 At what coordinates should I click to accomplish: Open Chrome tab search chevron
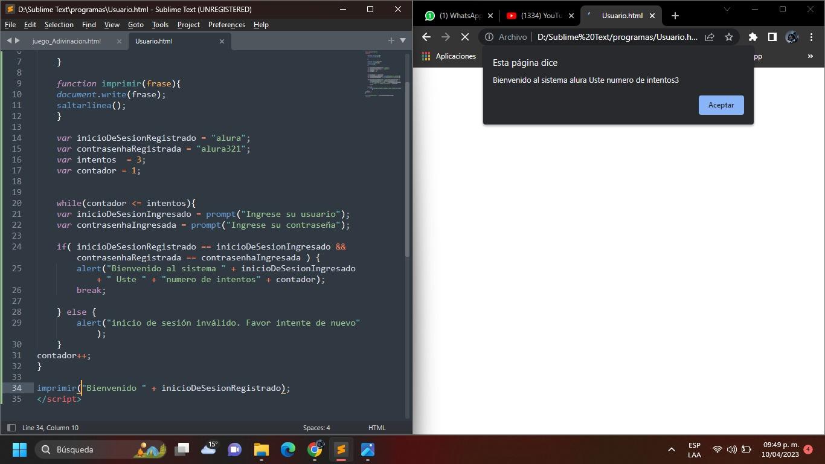[x=727, y=9]
